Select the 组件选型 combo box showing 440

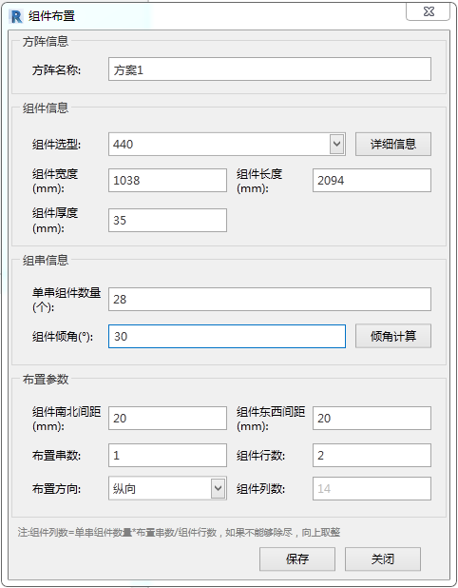click(x=227, y=144)
